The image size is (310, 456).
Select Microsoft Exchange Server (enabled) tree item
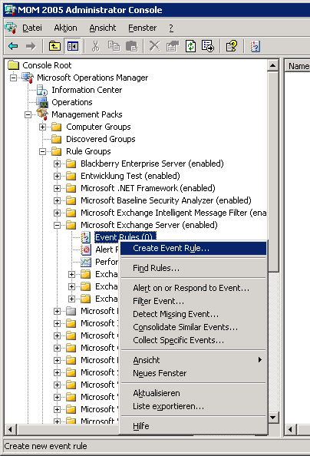coord(149,225)
